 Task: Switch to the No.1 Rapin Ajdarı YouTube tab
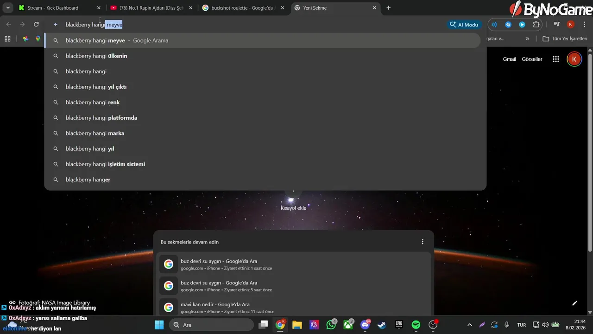[x=151, y=8]
